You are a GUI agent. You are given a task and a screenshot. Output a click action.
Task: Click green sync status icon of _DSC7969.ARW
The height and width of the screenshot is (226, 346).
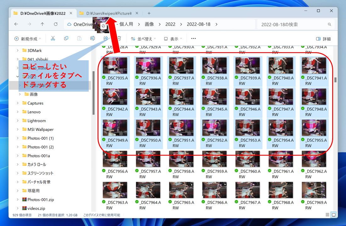[x=303, y=202]
